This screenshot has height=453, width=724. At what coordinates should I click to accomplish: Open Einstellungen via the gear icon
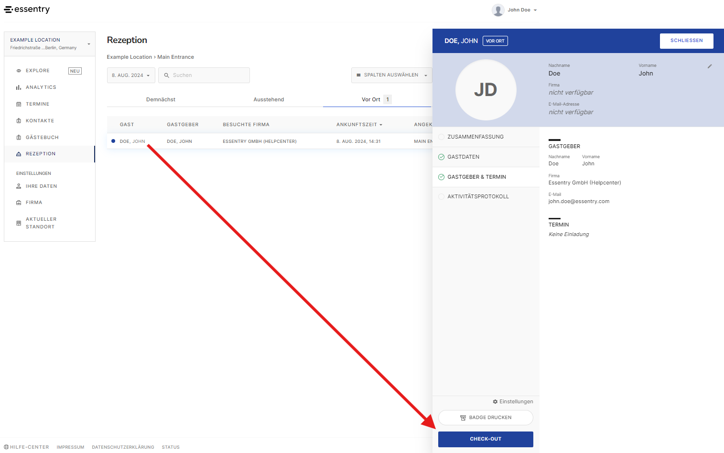click(495, 402)
